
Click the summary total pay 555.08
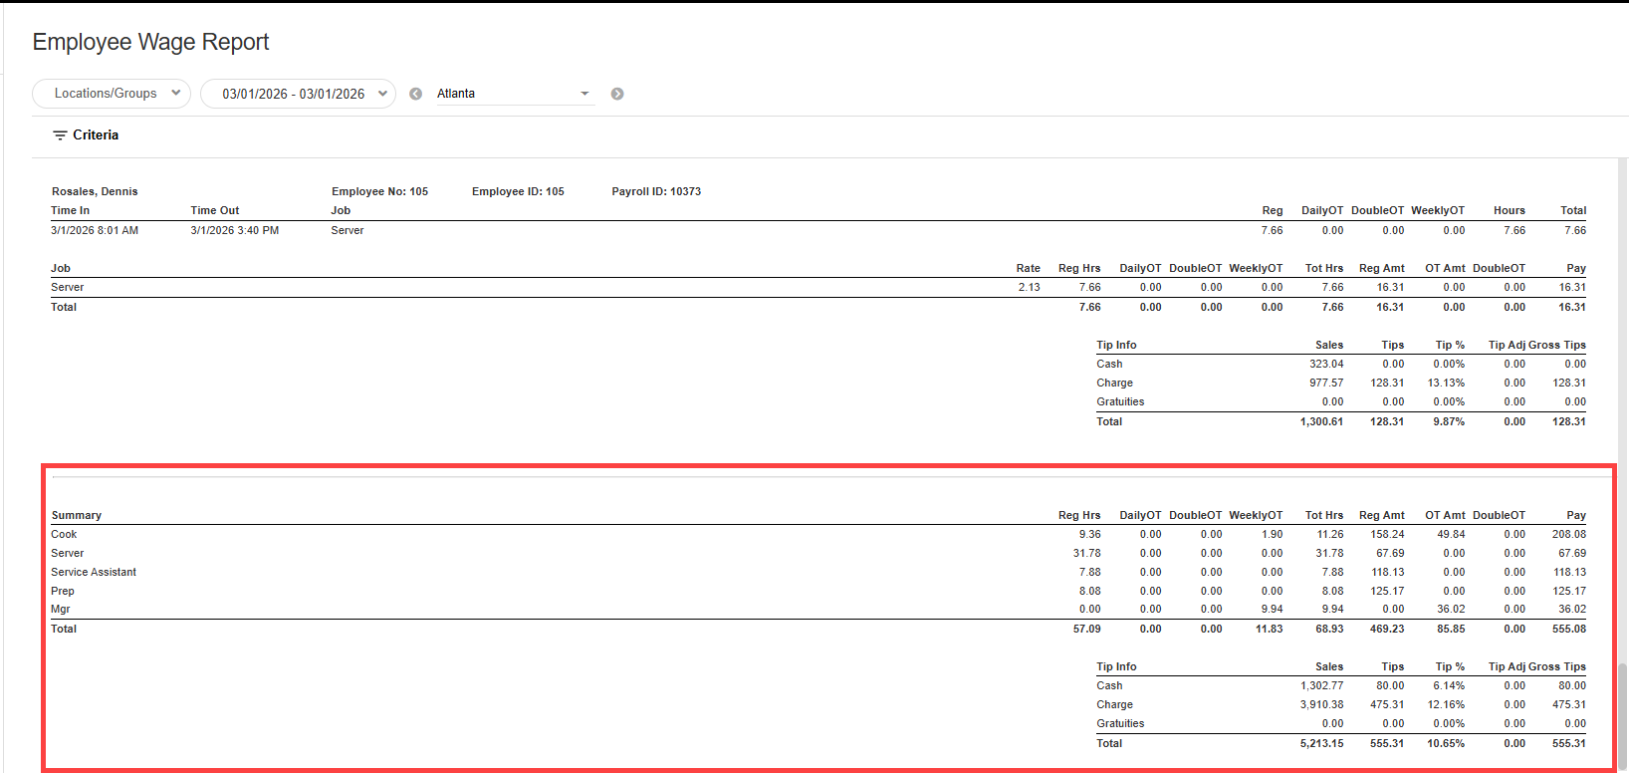point(1568,629)
